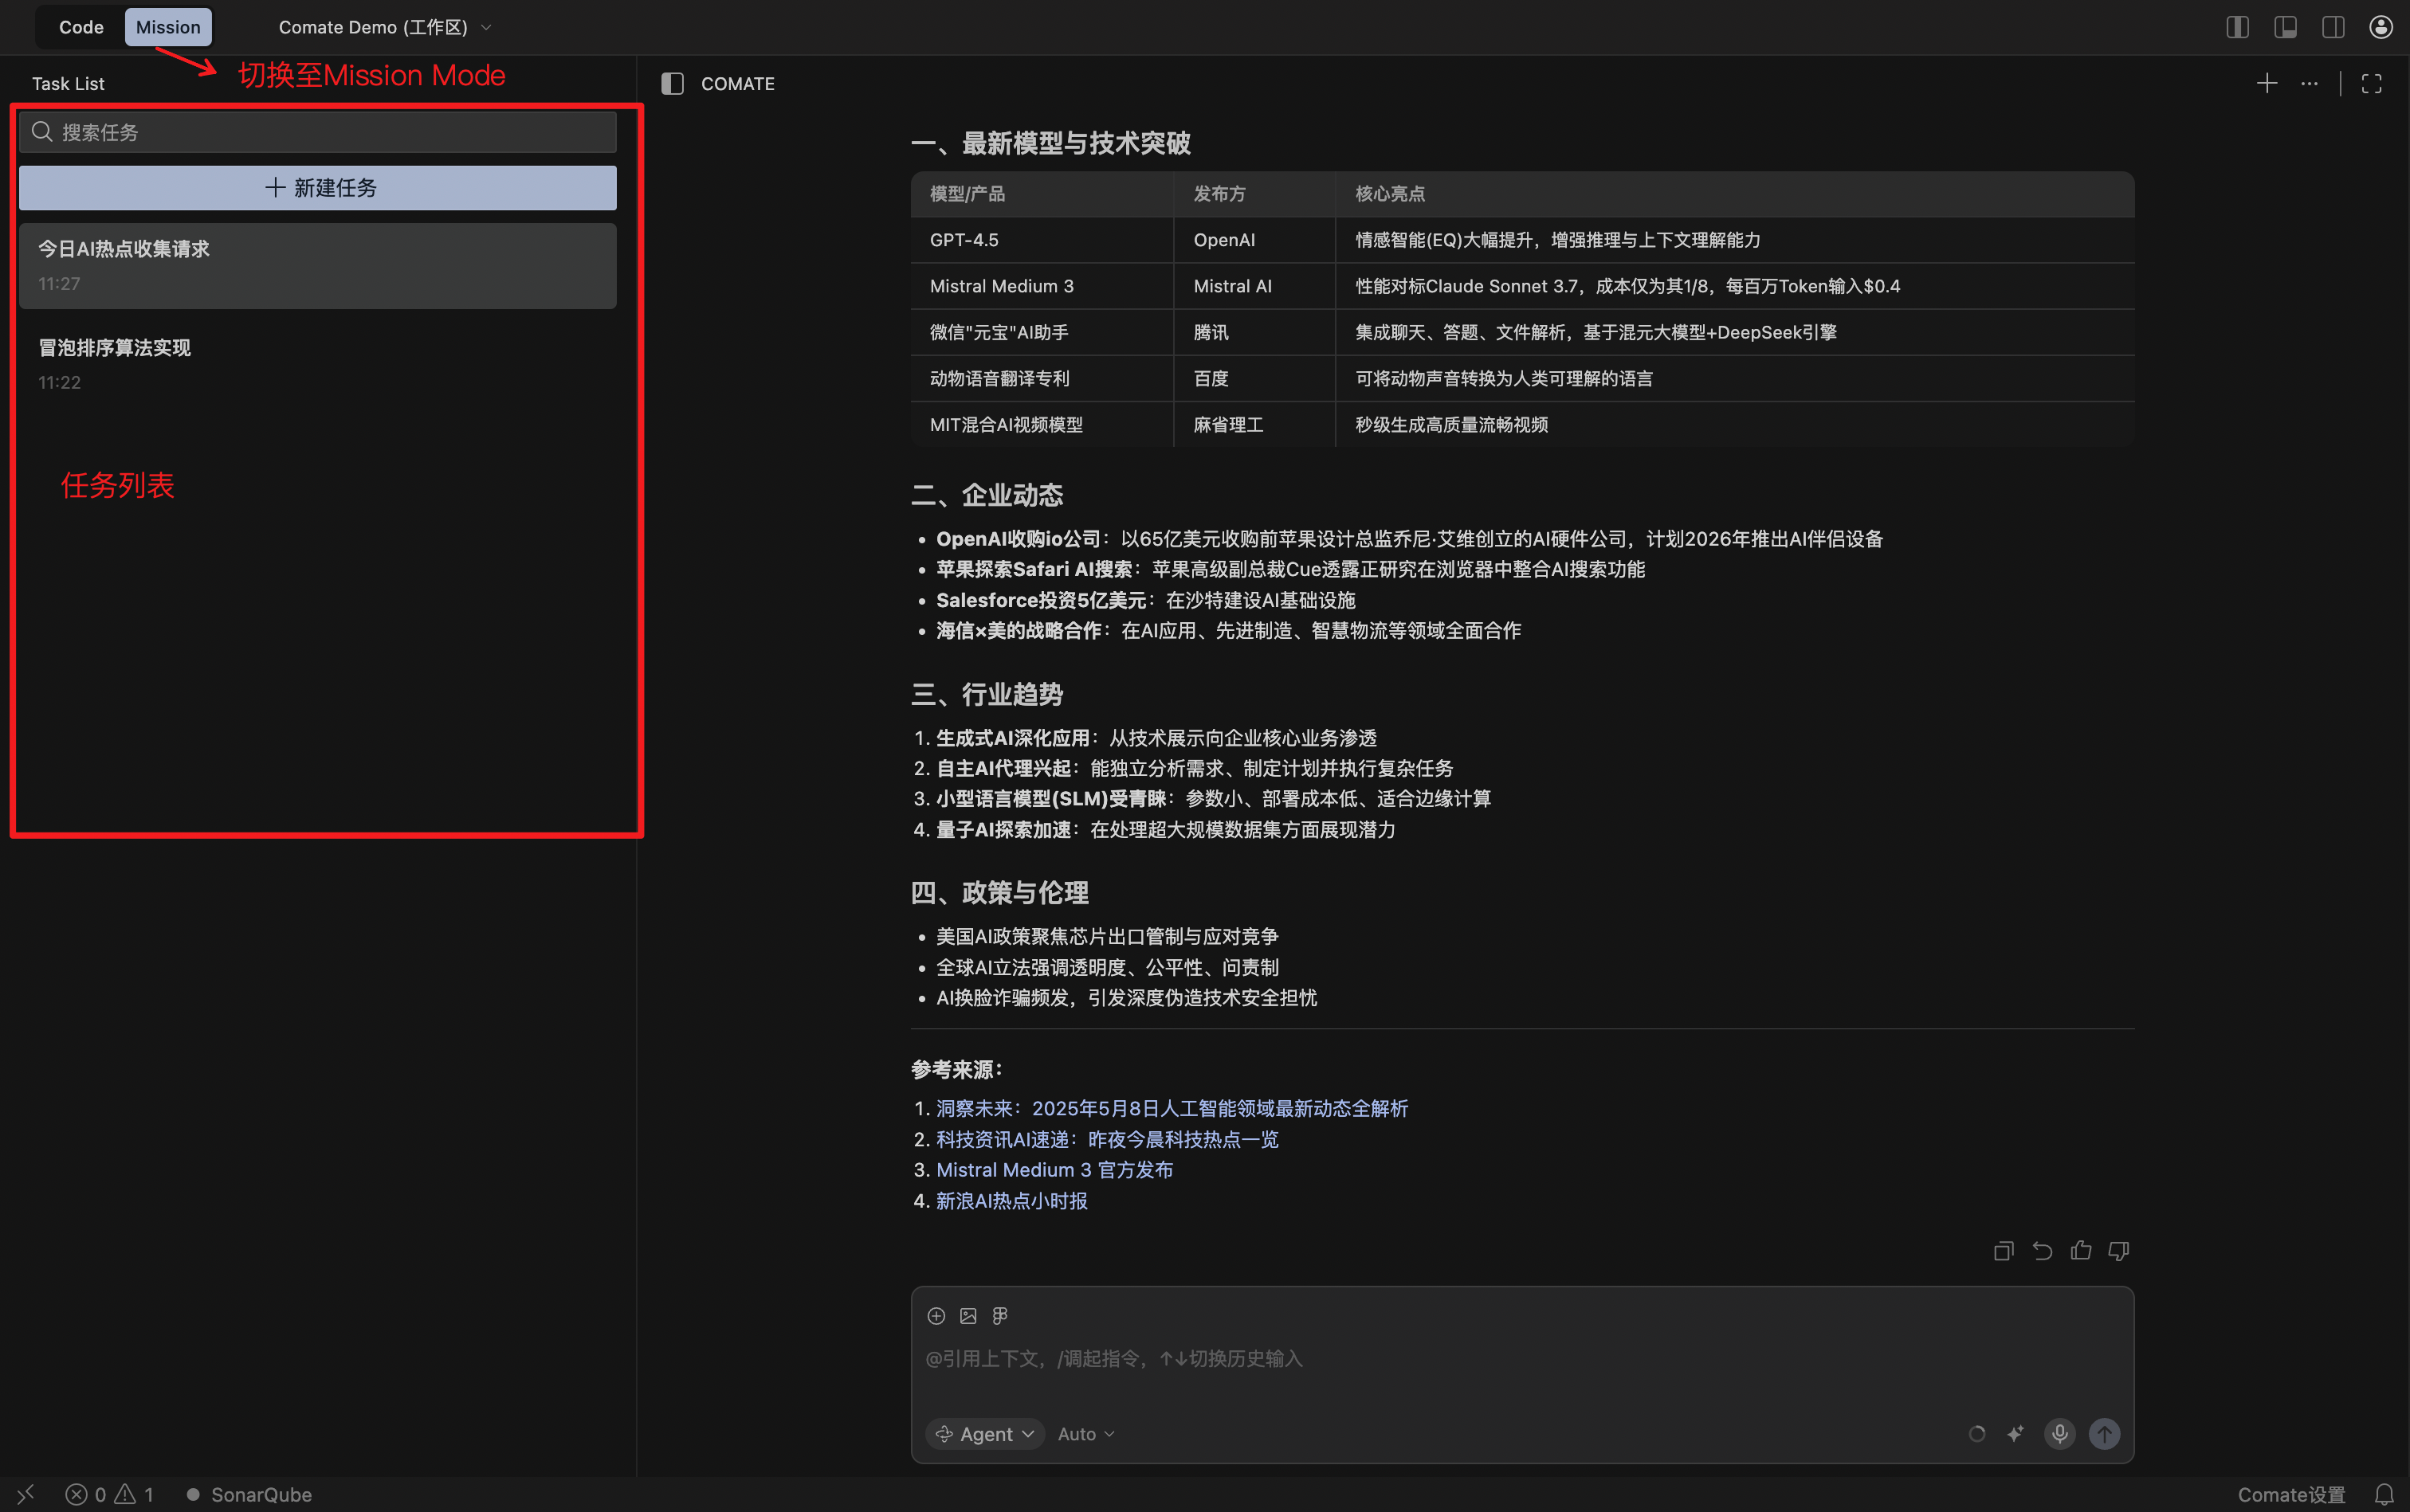Open user account profile icon

click(x=2381, y=27)
